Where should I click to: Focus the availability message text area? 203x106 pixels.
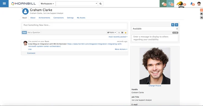[155, 38]
